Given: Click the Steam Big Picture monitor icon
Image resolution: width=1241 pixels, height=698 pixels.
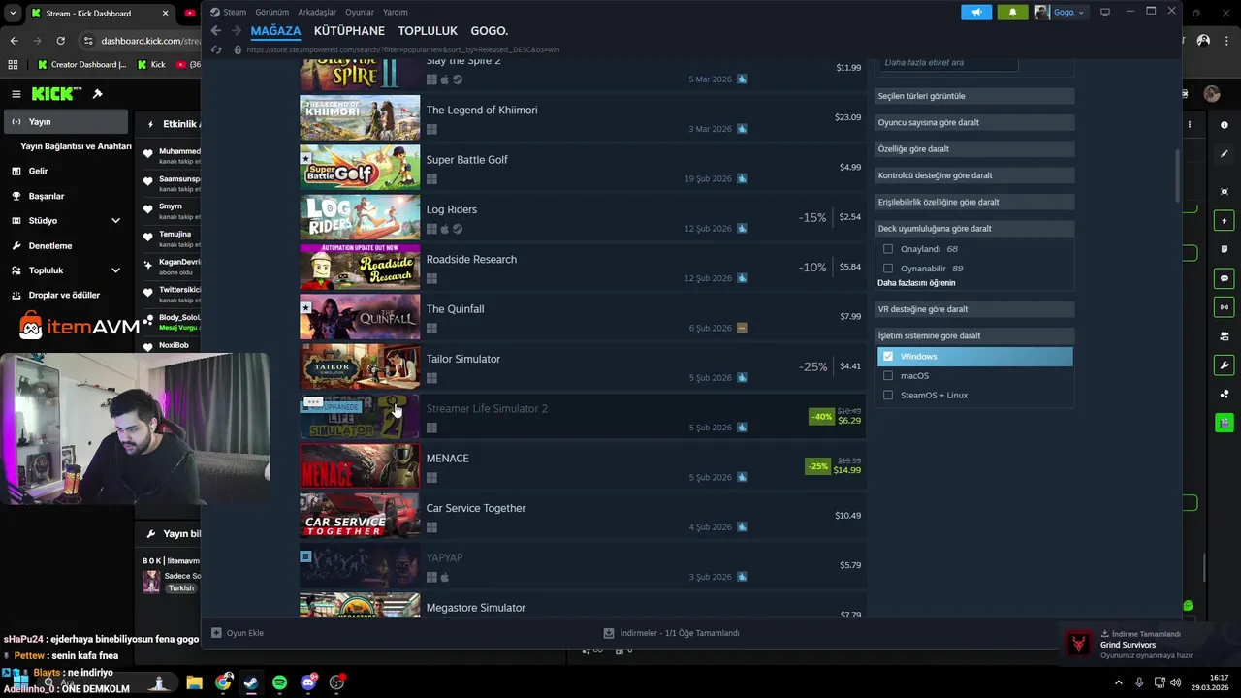Looking at the screenshot, I should 1104,13.
